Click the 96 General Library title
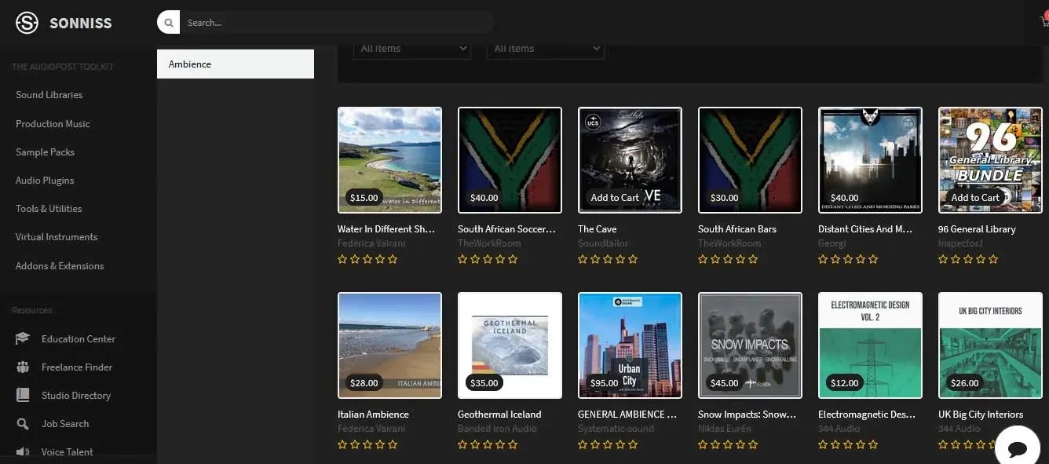1049x464 pixels. tap(977, 229)
